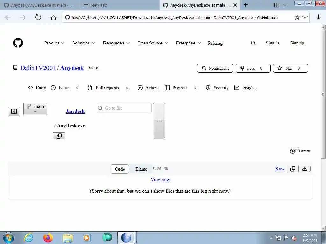Bookmark page with star icon in address bar
Screen dimensions: 326x244
(x=297, y=17)
